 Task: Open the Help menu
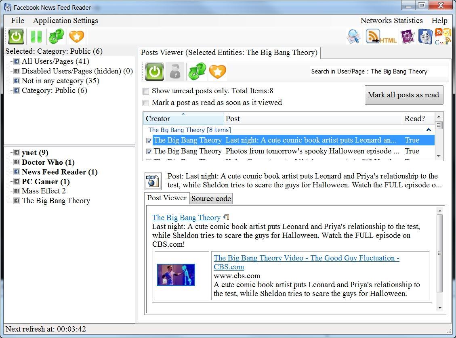coord(439,21)
